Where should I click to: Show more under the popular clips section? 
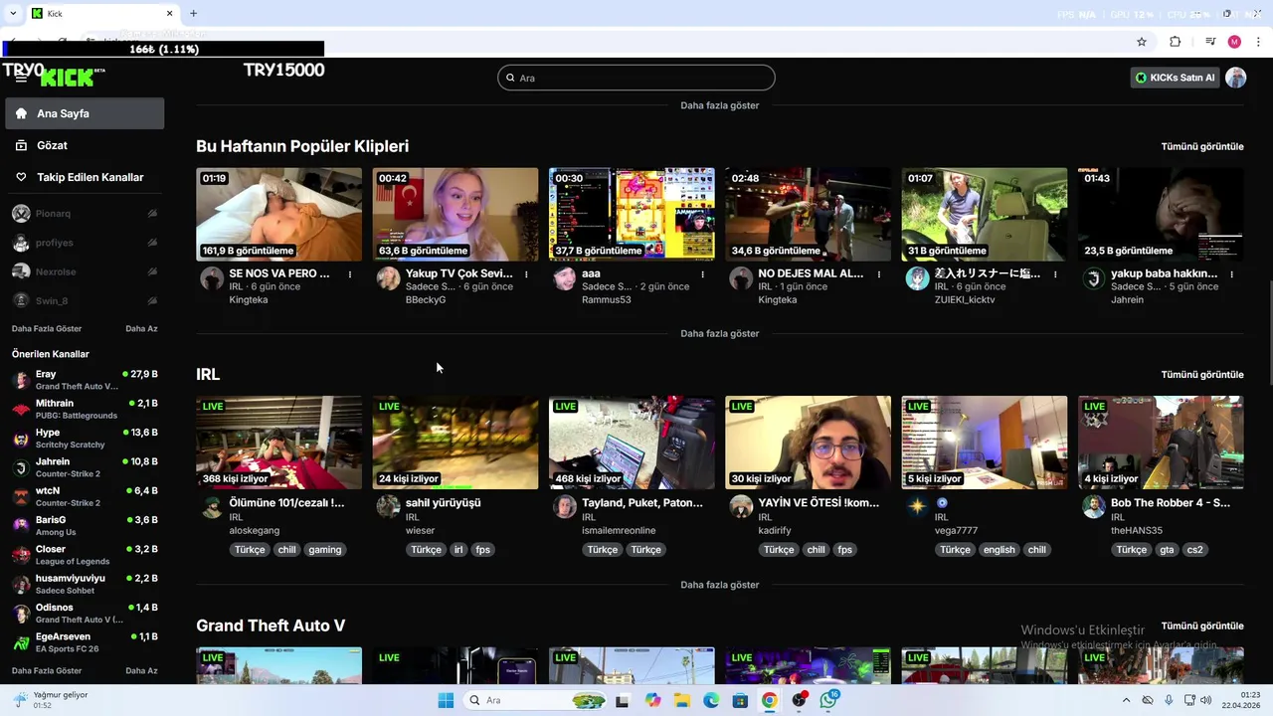point(720,333)
